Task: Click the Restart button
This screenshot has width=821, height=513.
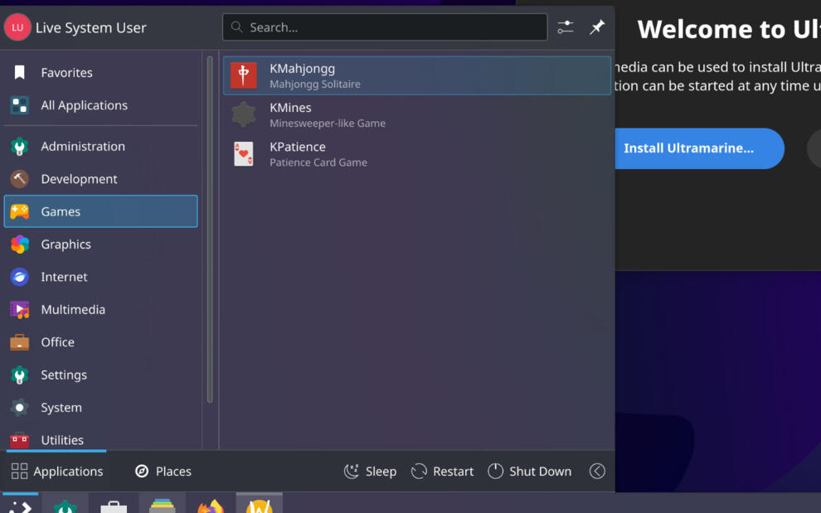Action: 443,471
